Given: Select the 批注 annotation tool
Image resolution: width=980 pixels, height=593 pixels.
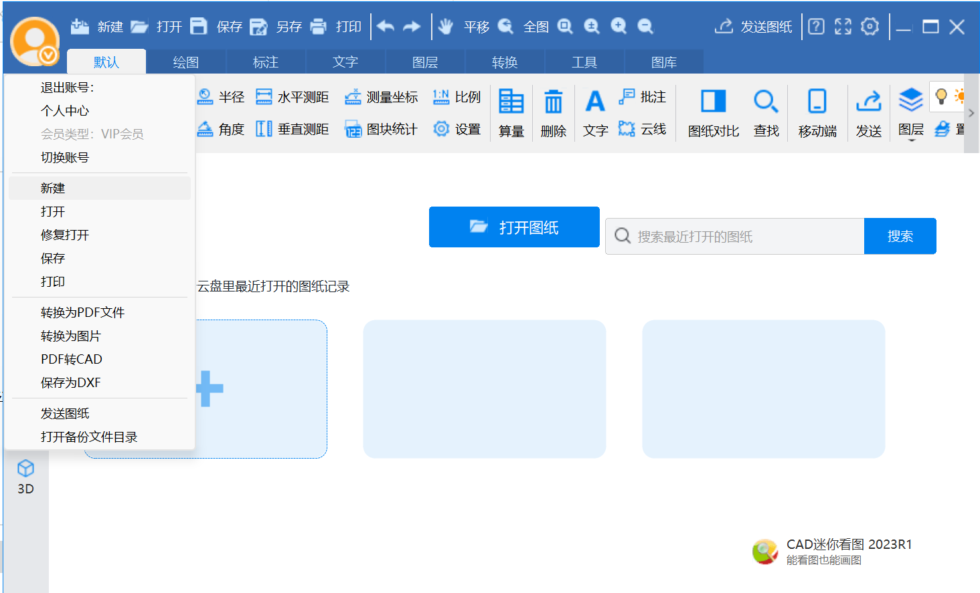Looking at the screenshot, I should click(642, 97).
